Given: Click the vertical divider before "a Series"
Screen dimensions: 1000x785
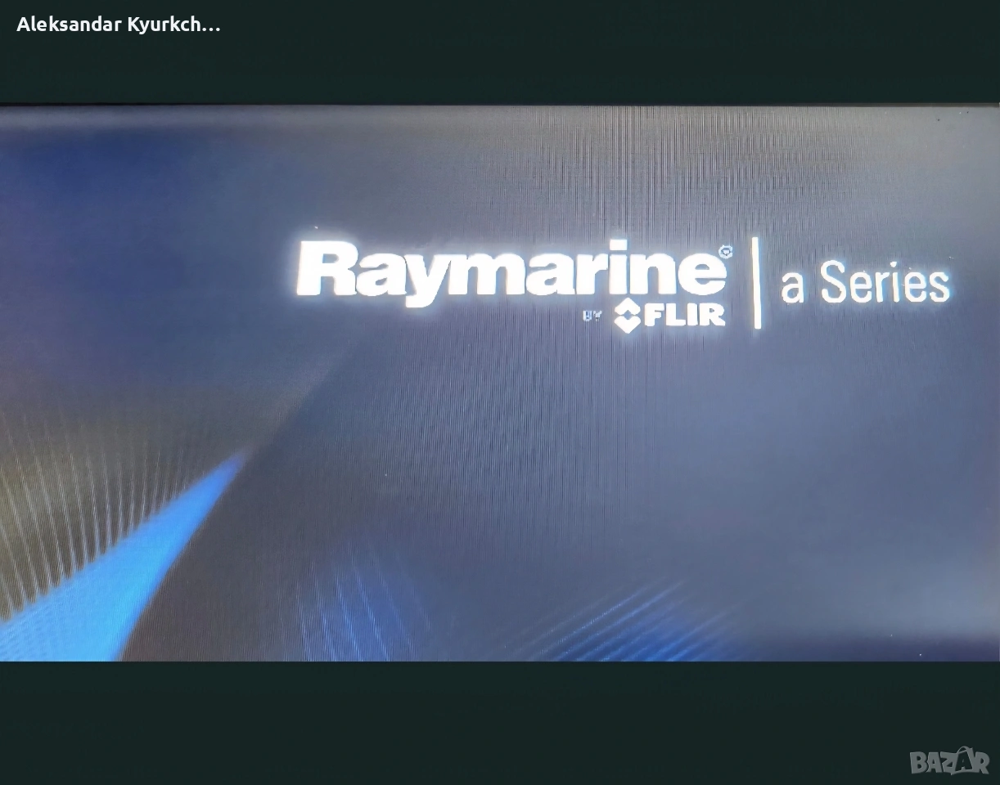Looking at the screenshot, I should 756,282.
